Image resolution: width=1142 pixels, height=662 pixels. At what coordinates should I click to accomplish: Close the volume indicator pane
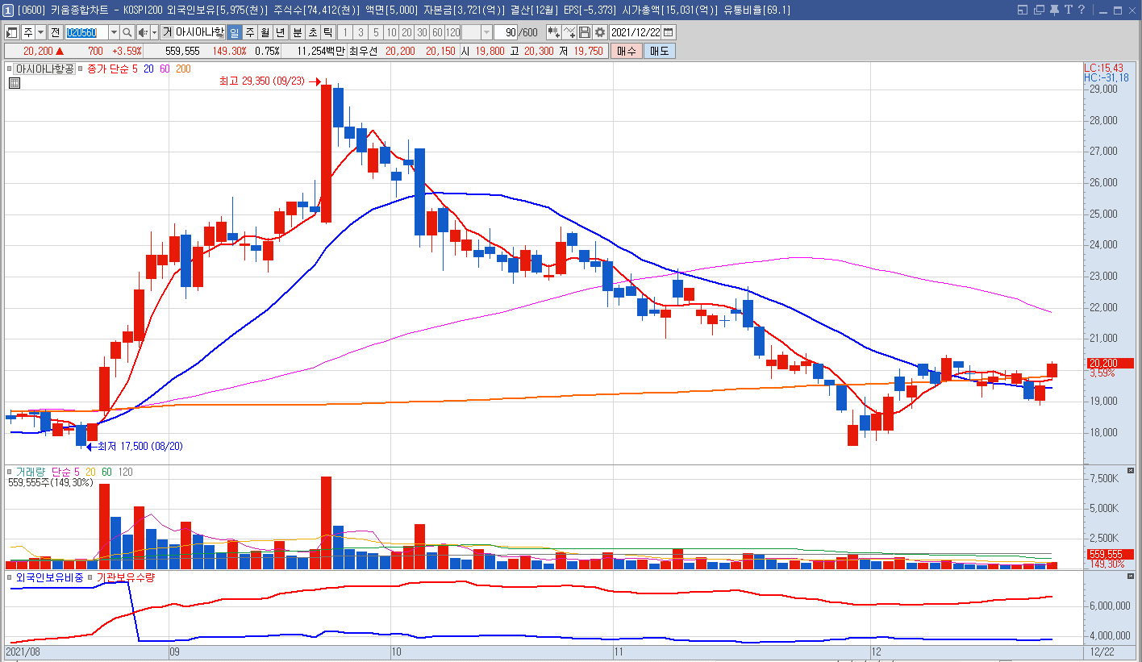click(1130, 470)
